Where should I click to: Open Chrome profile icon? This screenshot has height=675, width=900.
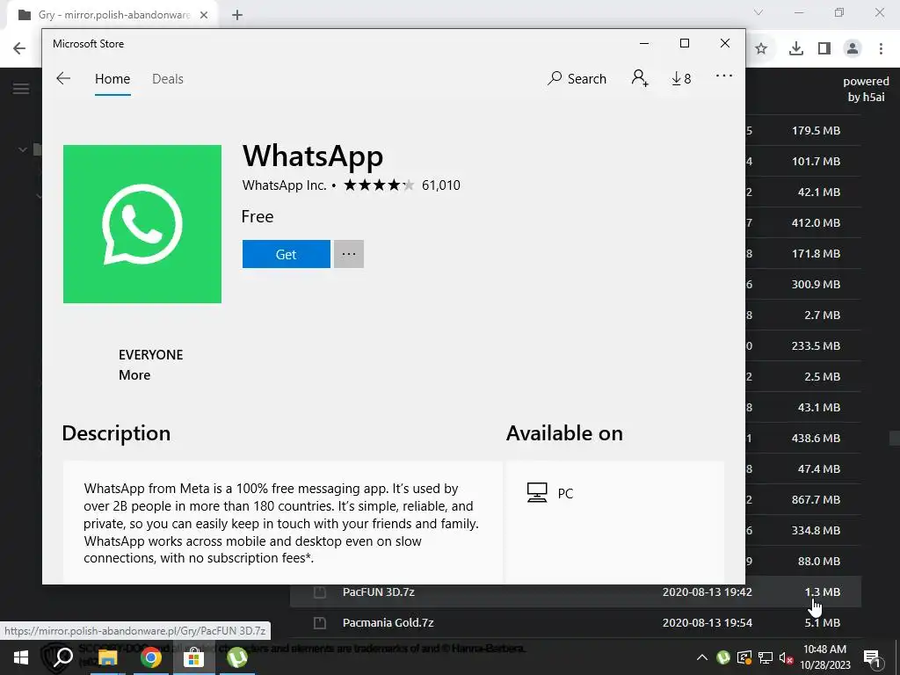[x=853, y=49]
